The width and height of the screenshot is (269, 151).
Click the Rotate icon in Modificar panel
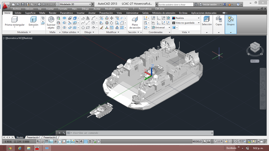[x=112, y=23]
